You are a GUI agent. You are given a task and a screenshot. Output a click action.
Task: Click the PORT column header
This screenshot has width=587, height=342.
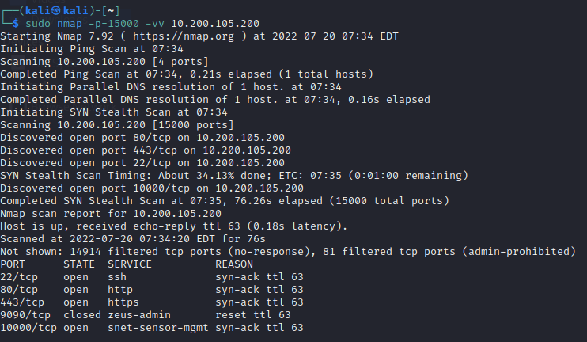(x=13, y=264)
